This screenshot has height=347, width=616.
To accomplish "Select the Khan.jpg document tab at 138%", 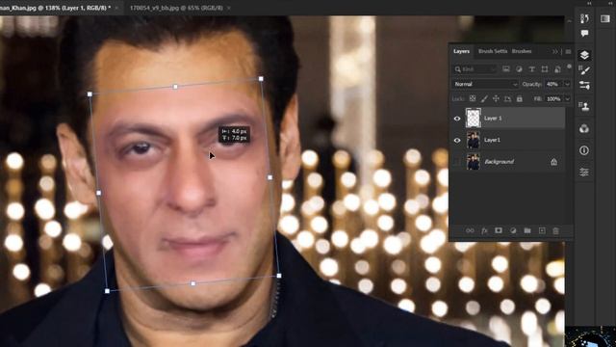I will tap(56, 8).
